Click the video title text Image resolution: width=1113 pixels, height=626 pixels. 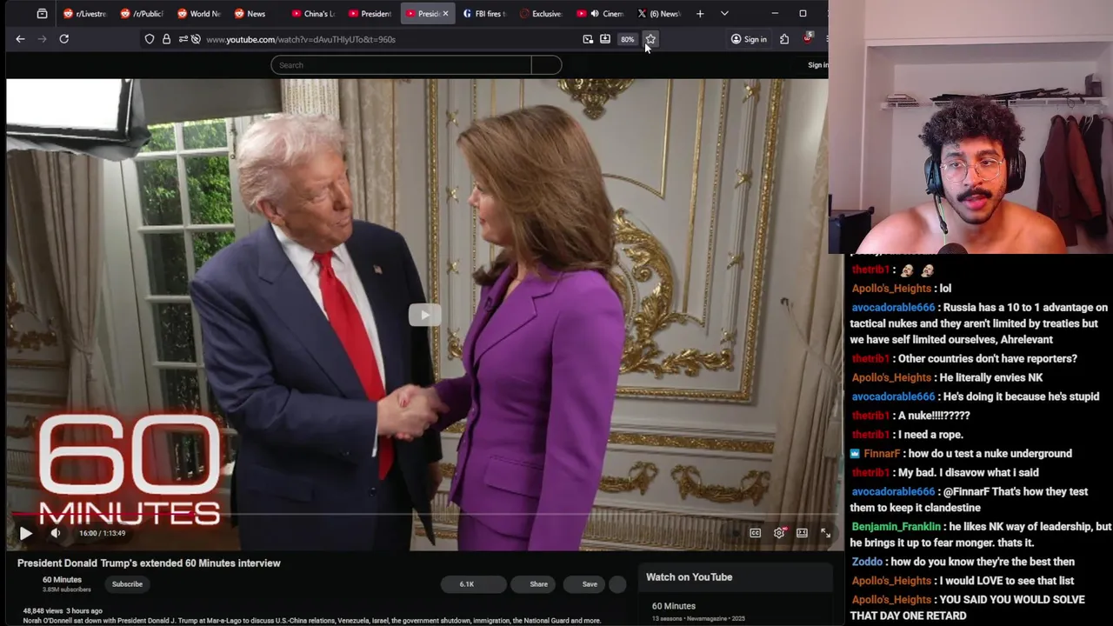tap(149, 563)
